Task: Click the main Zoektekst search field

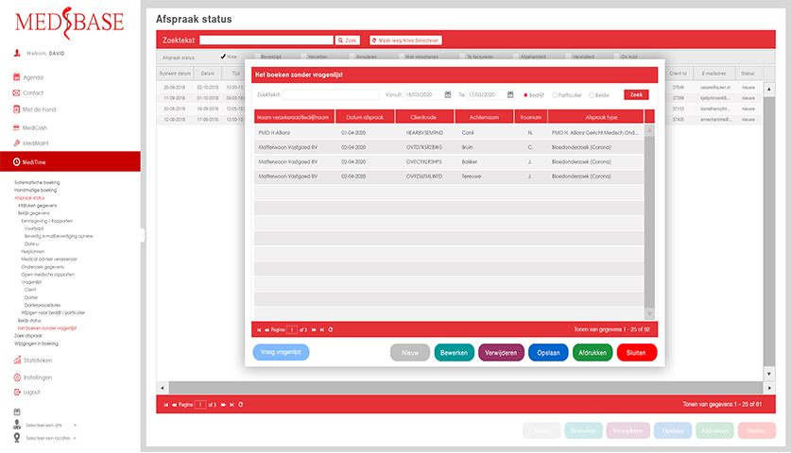Action: click(267, 41)
